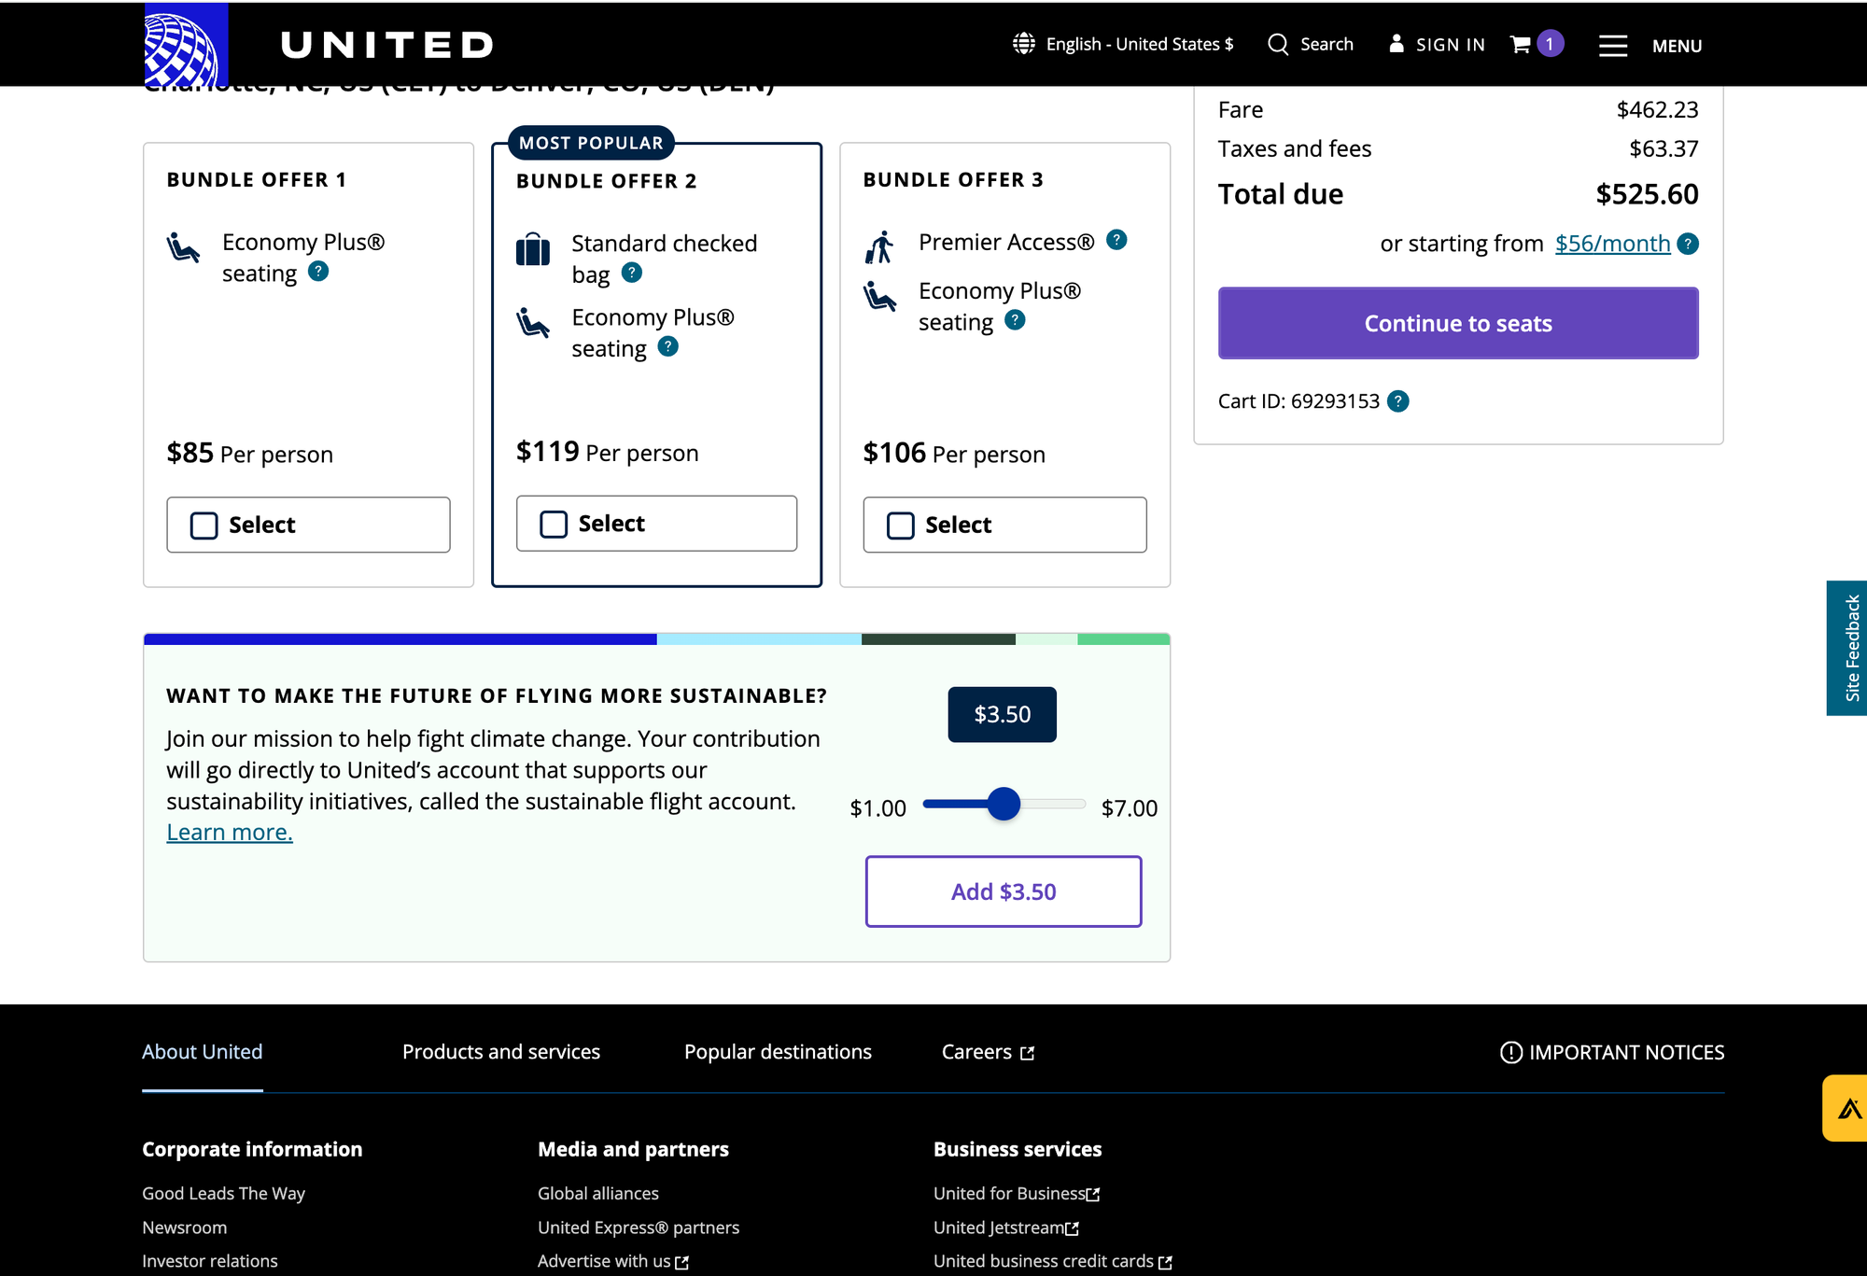
Task: Open English - United States $ language selector
Action: point(1123,44)
